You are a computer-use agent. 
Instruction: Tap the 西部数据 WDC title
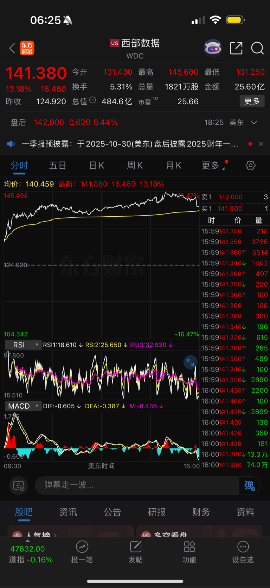point(135,49)
